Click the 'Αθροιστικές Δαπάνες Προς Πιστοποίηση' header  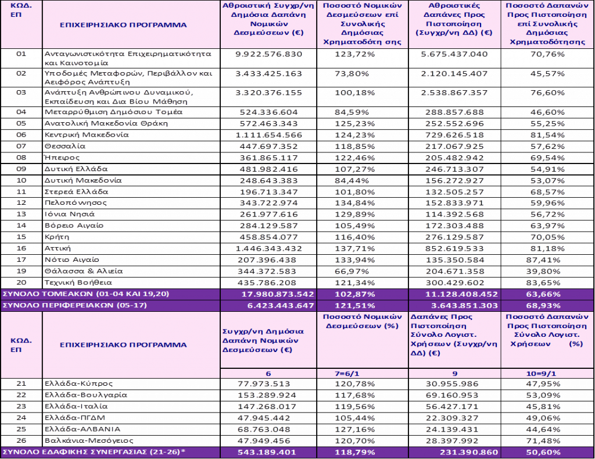[454, 18]
